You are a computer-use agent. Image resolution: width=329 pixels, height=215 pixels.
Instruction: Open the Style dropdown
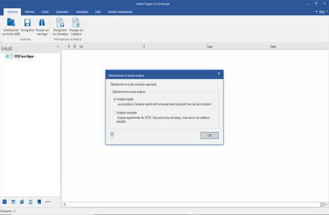click(321, 11)
